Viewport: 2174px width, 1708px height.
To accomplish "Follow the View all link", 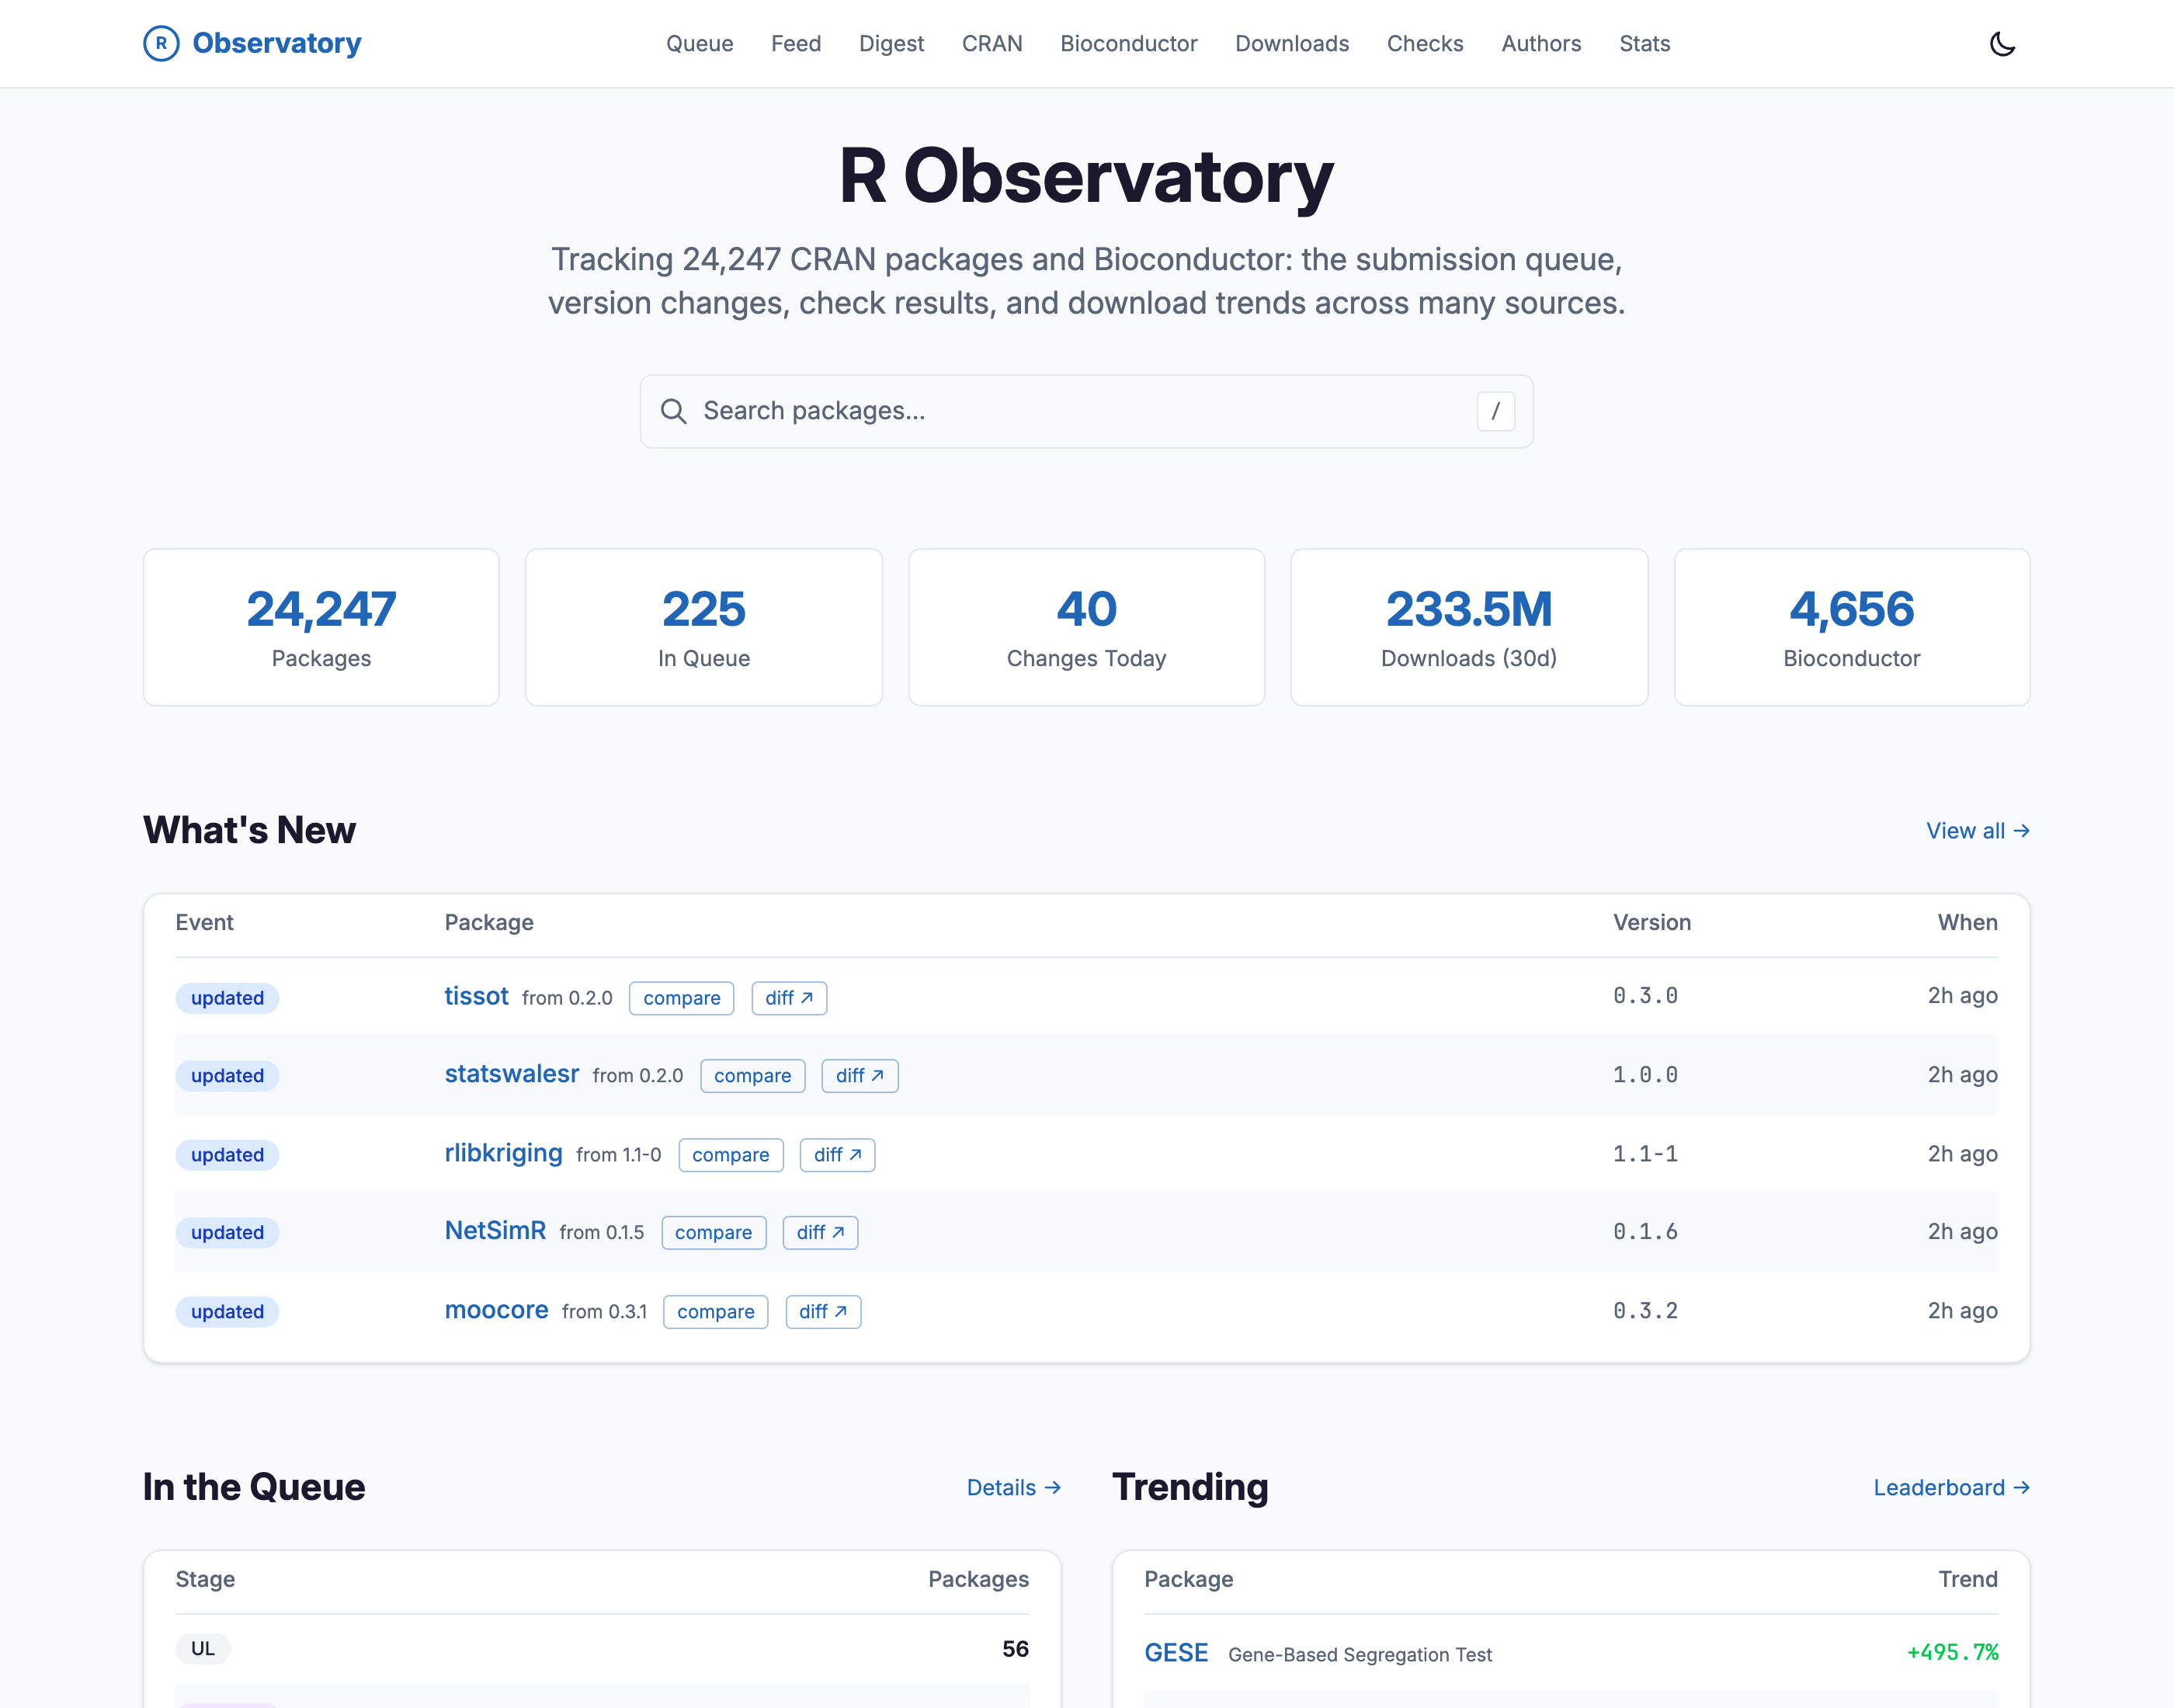I will tap(1977, 831).
